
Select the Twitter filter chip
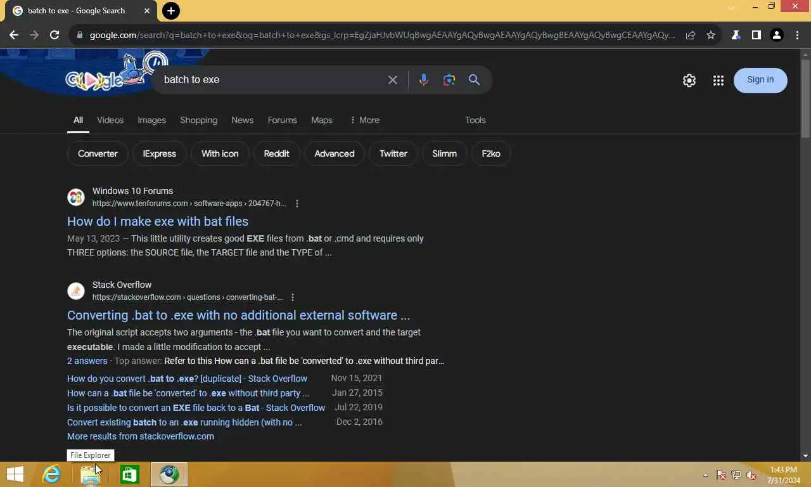coord(393,153)
